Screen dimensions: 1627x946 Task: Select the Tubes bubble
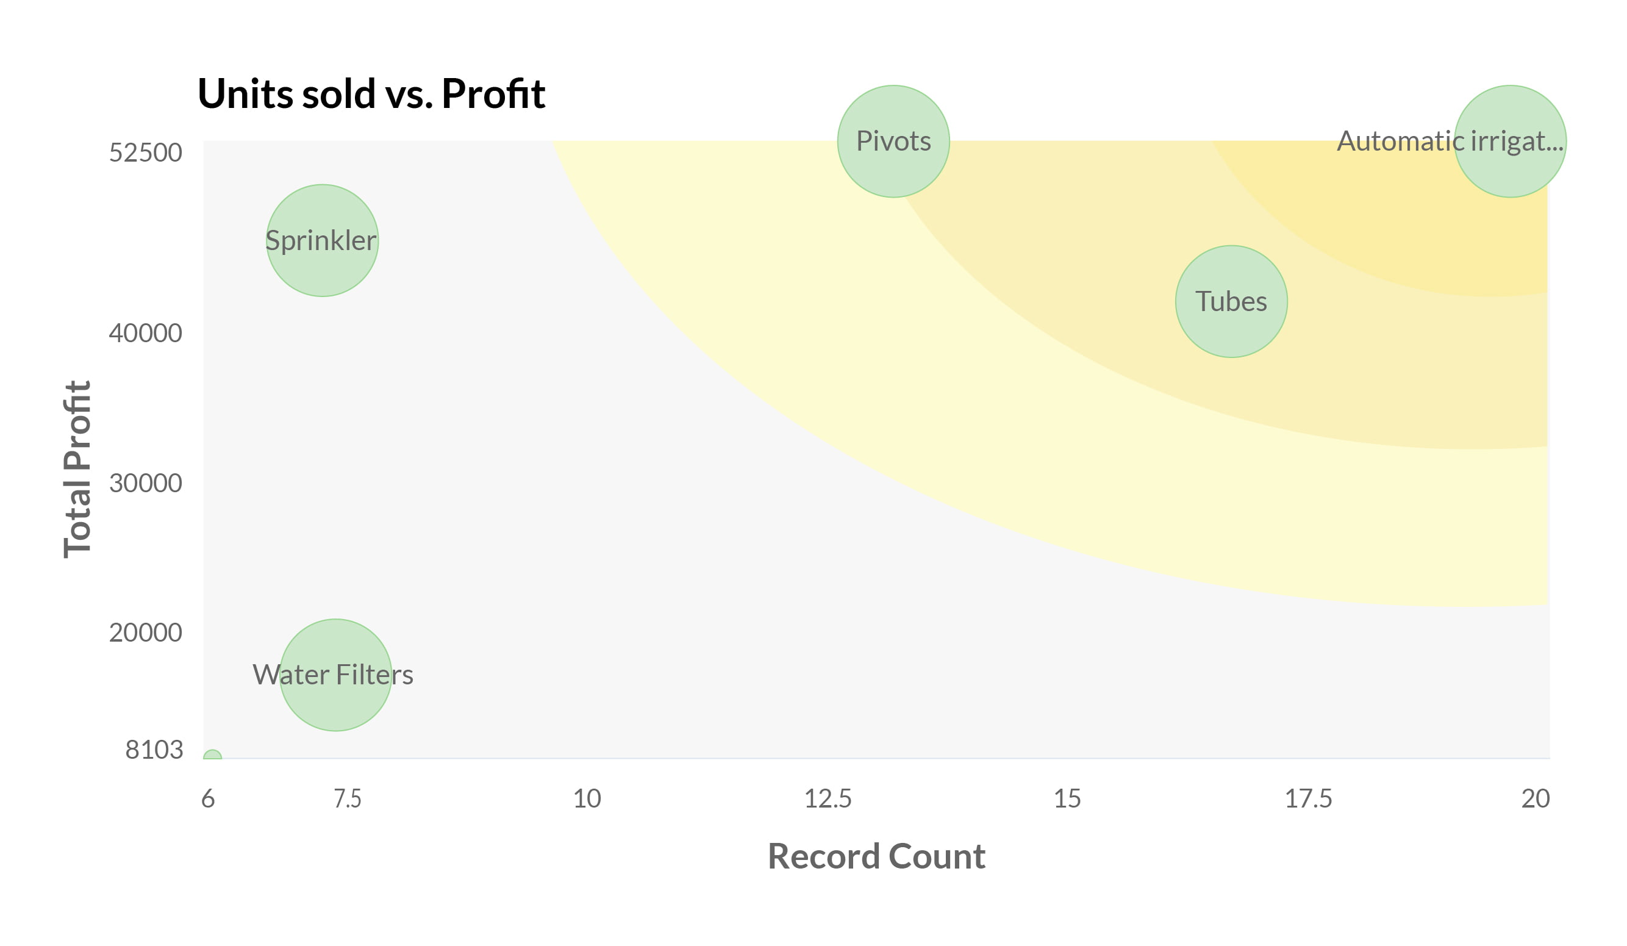[x=1231, y=301]
